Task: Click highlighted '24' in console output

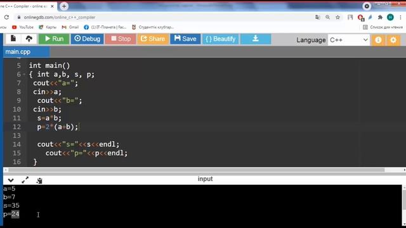Action: [x=15, y=214]
